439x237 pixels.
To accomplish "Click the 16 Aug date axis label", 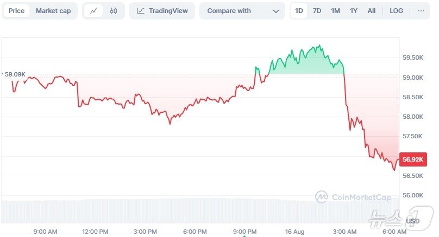I will coord(294,232).
